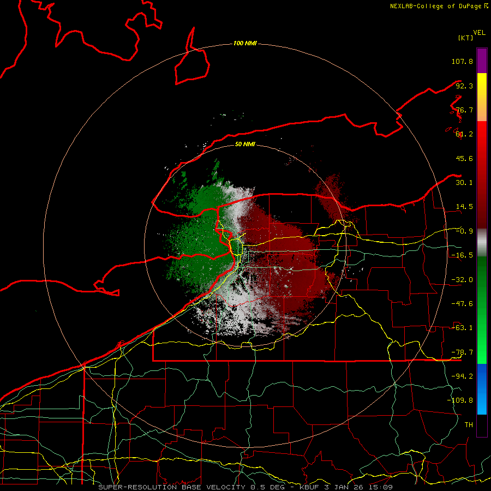491x491 pixels.
Task: Click the 30.1 legend value
Action: pyautogui.click(x=464, y=183)
